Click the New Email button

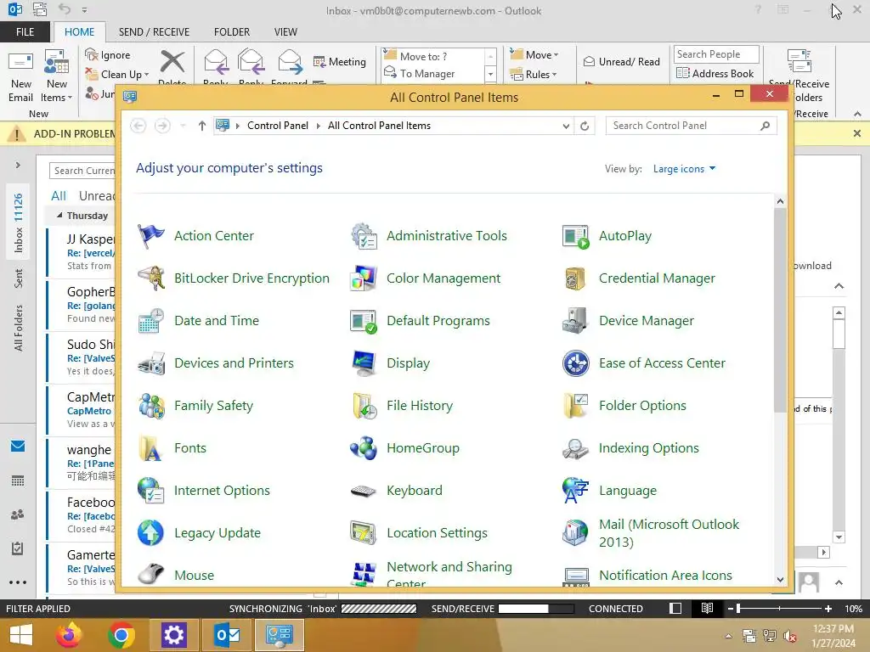(x=20, y=76)
